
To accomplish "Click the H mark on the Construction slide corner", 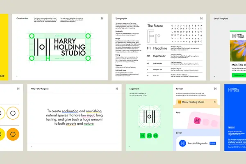I will pyautogui.click(x=102, y=18).
